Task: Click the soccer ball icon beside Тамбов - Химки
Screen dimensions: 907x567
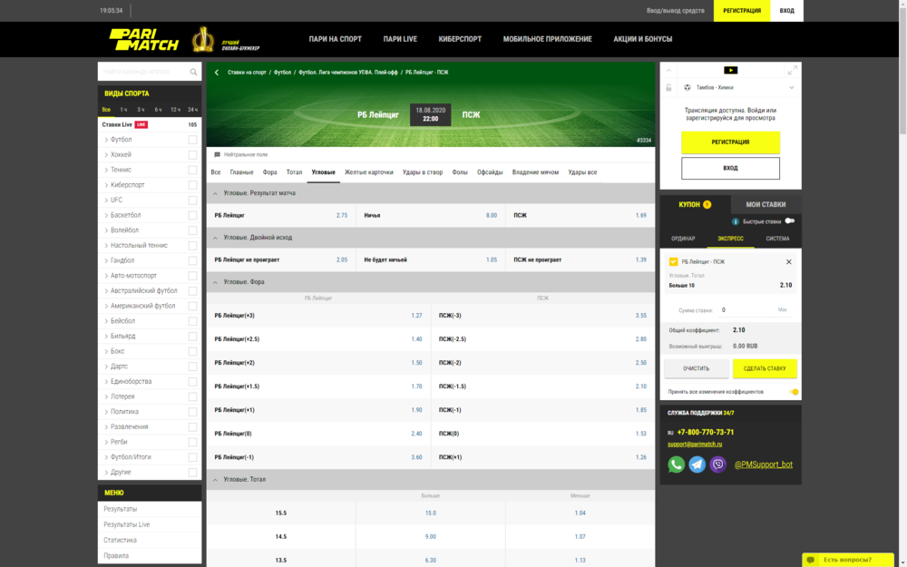Action: pos(688,87)
